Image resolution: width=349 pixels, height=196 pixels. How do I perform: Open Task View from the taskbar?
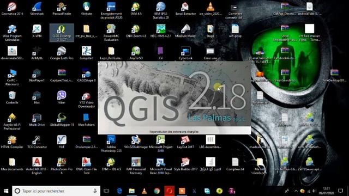tap(106, 191)
